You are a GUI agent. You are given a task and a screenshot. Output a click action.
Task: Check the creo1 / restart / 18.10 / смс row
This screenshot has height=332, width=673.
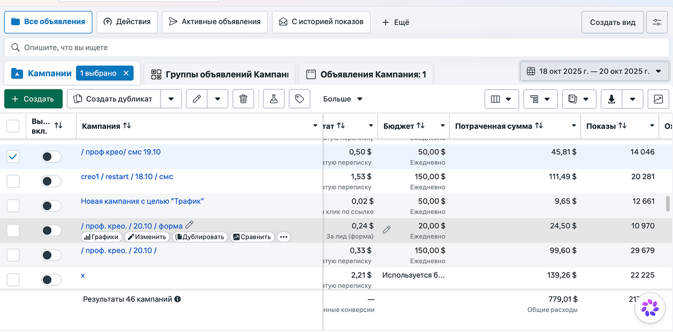13,181
